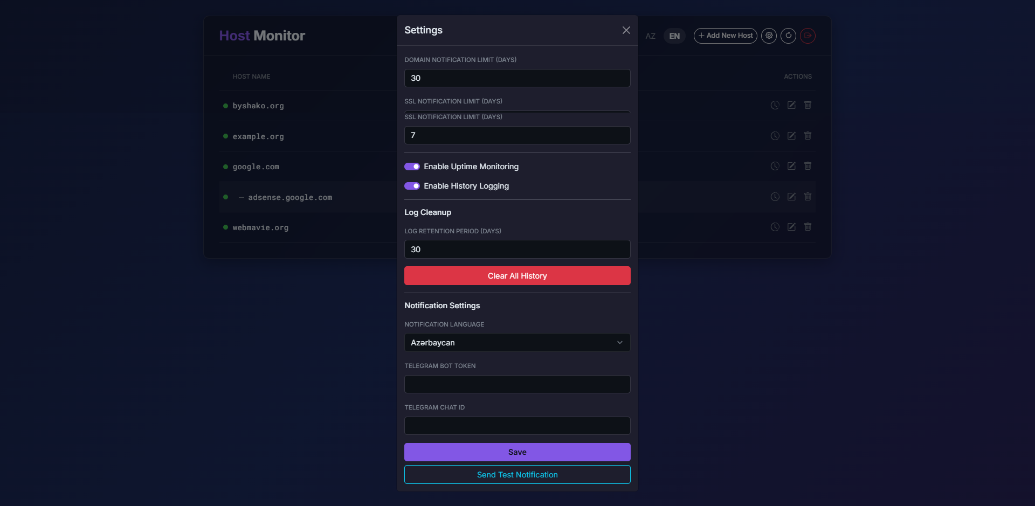Image resolution: width=1035 pixels, height=506 pixels.
Task: Select the EN language tab
Action: click(x=674, y=36)
